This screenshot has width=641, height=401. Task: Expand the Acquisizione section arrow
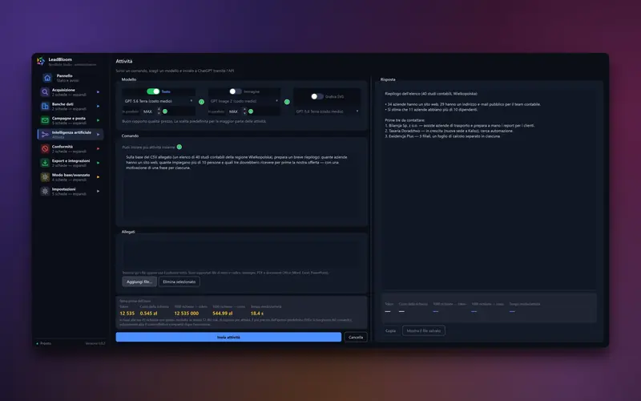98,92
